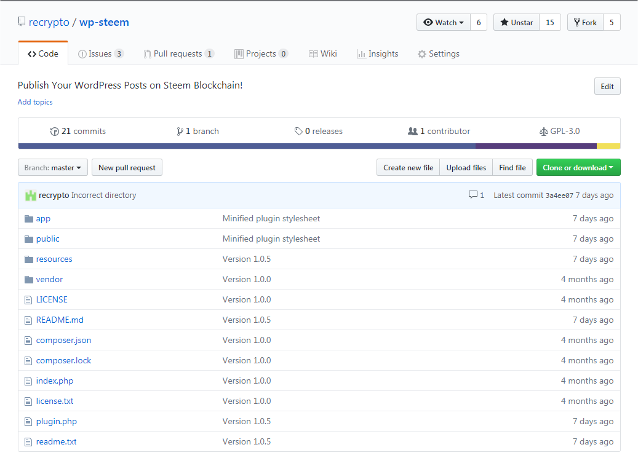Open the 1 contributor link
Image resolution: width=638 pixels, height=458 pixels.
click(439, 132)
